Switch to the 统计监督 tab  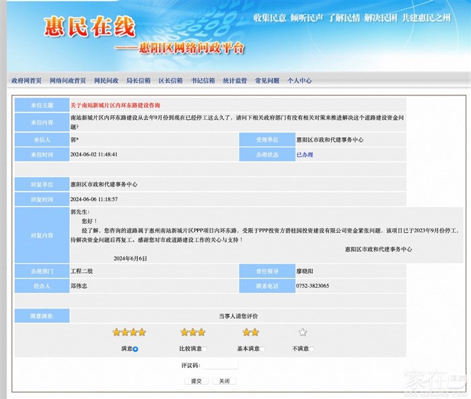pyautogui.click(x=235, y=81)
